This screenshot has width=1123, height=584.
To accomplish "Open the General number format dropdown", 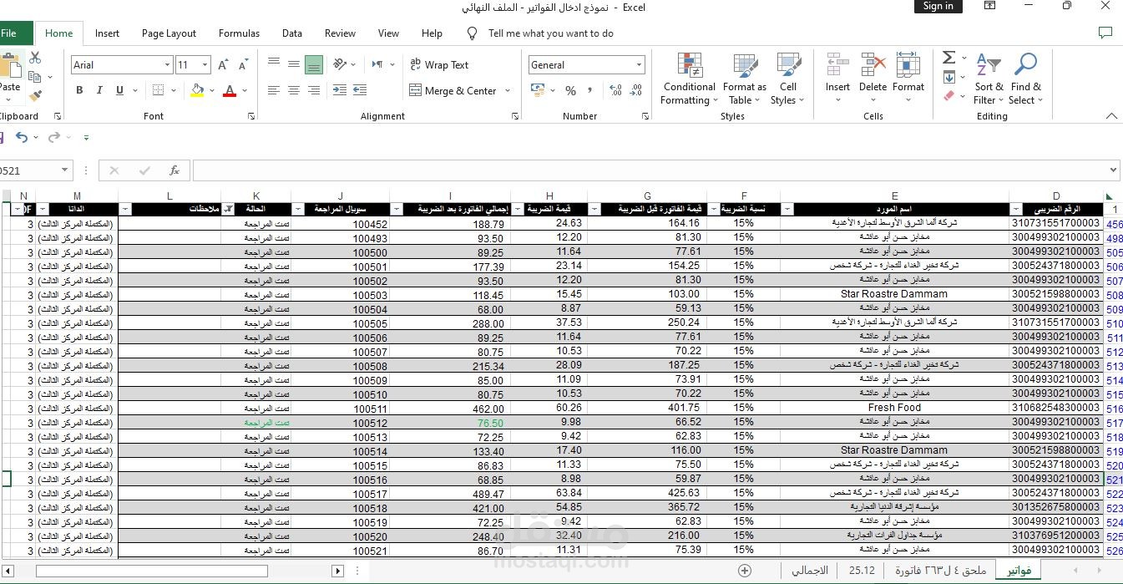I will coord(640,64).
